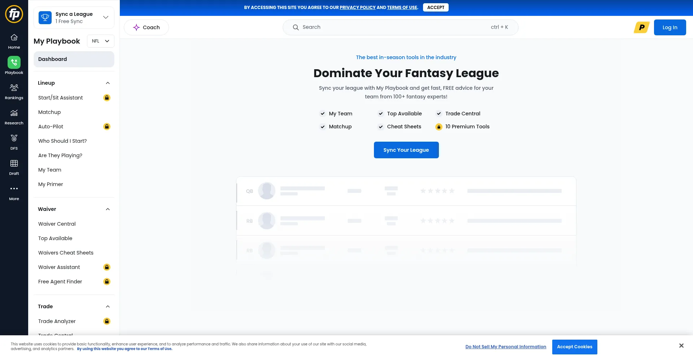Click lock icon beside Trade Analyzer
Image resolution: width=693 pixels, height=358 pixels.
pyautogui.click(x=107, y=321)
